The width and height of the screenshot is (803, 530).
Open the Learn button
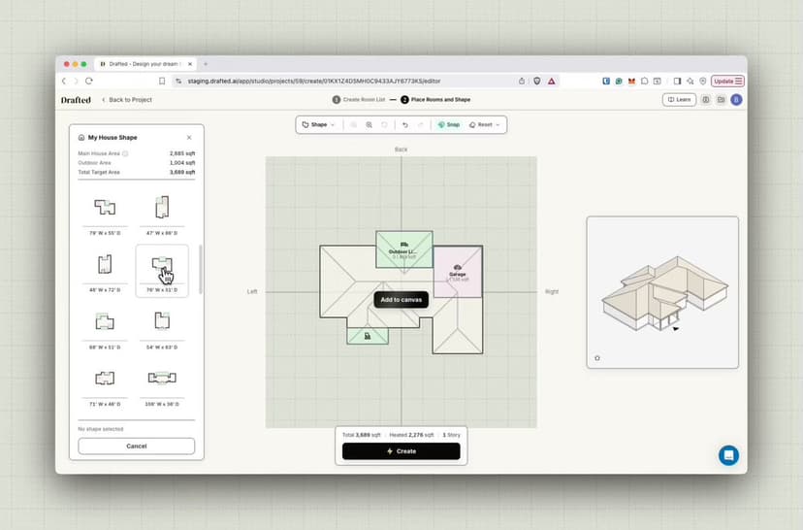679,99
